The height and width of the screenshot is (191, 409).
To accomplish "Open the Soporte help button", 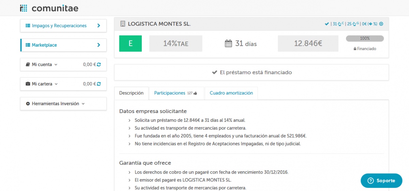I will [381, 181].
